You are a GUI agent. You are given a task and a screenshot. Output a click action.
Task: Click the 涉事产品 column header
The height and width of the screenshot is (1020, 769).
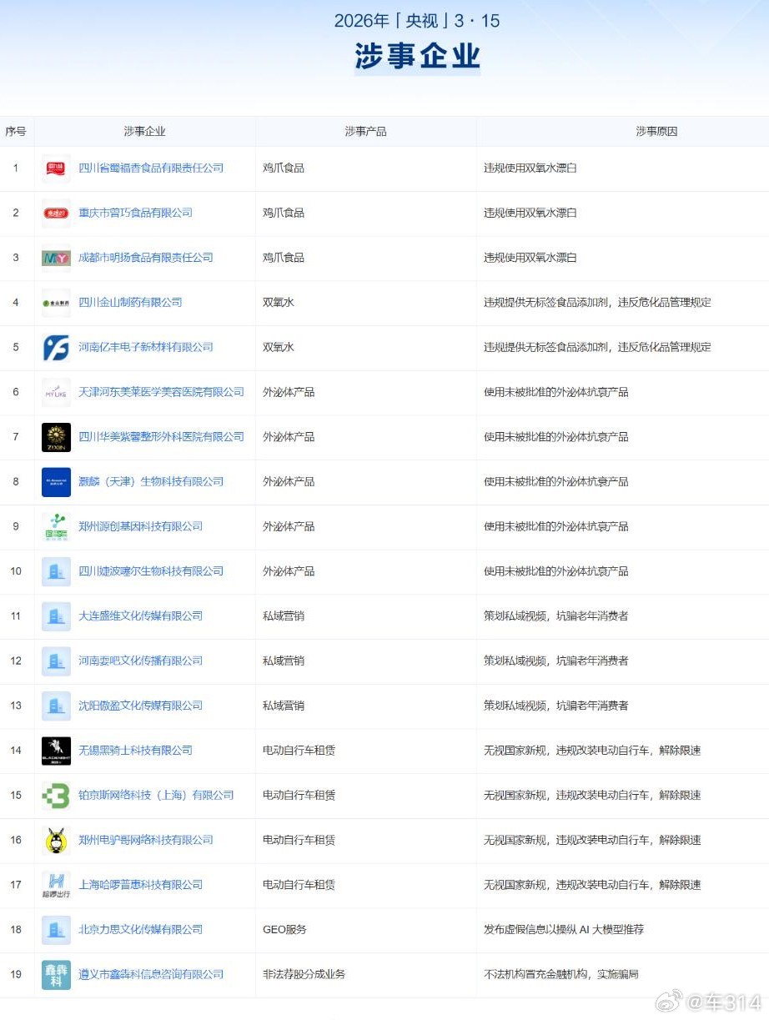click(x=365, y=132)
